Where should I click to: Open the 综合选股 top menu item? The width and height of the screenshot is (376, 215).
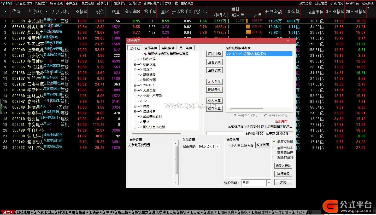(x=56, y=3)
